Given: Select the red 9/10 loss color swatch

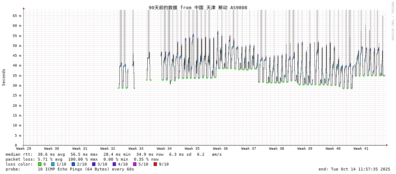Looking at the screenshot, I should coord(155,164).
